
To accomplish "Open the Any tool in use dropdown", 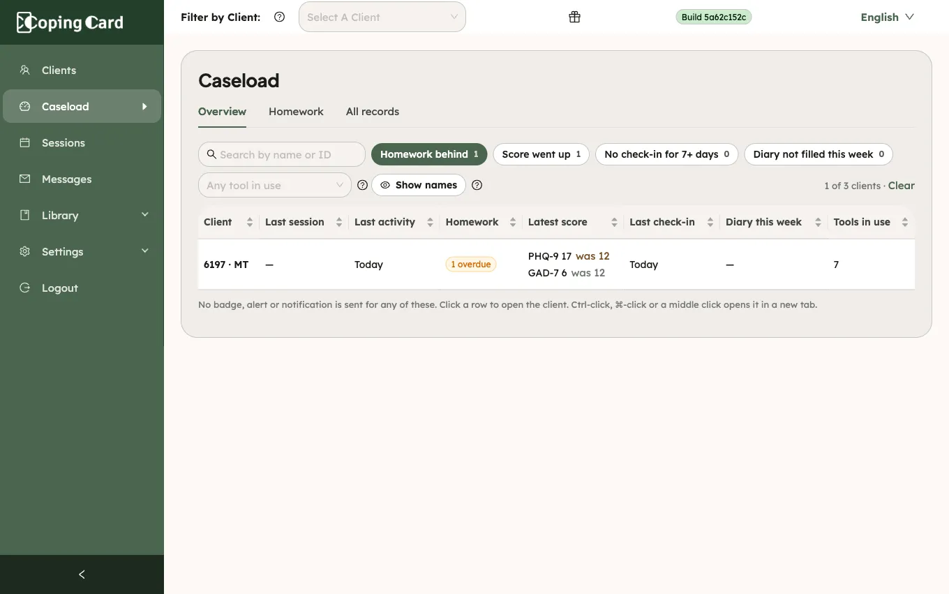I will (x=275, y=185).
